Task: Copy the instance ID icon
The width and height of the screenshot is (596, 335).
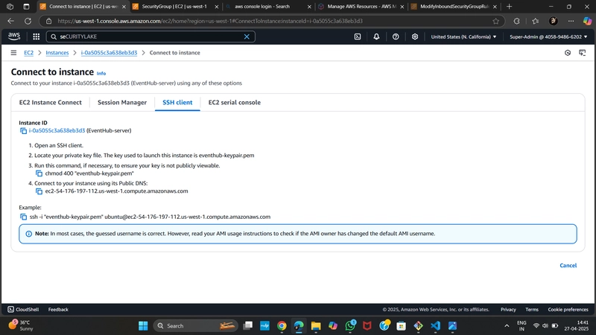Action: click(x=23, y=131)
